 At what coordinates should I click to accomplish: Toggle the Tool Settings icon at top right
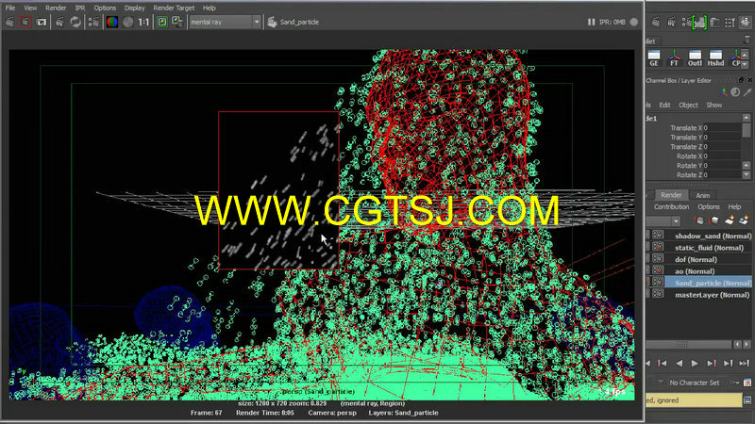(x=730, y=22)
